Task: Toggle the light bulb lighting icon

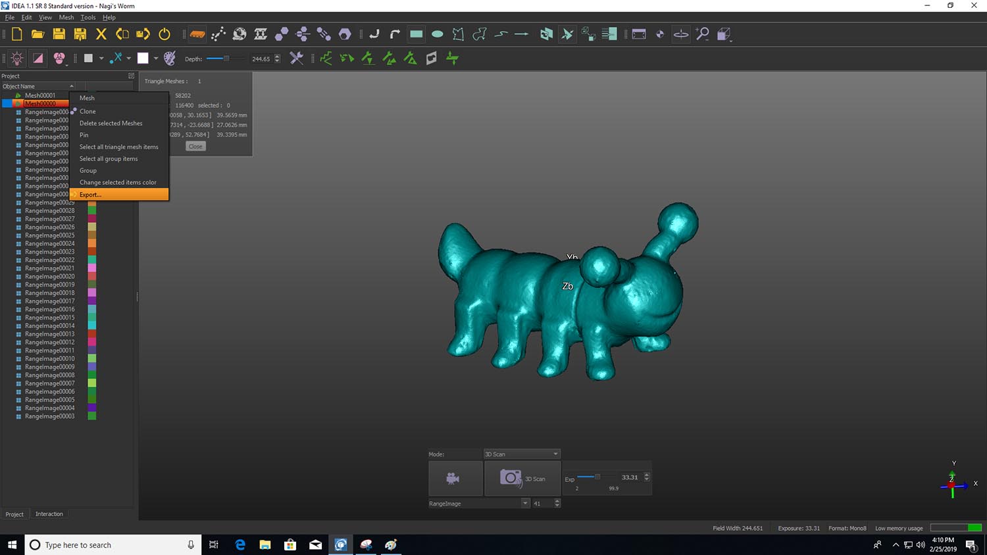Action: (17, 59)
